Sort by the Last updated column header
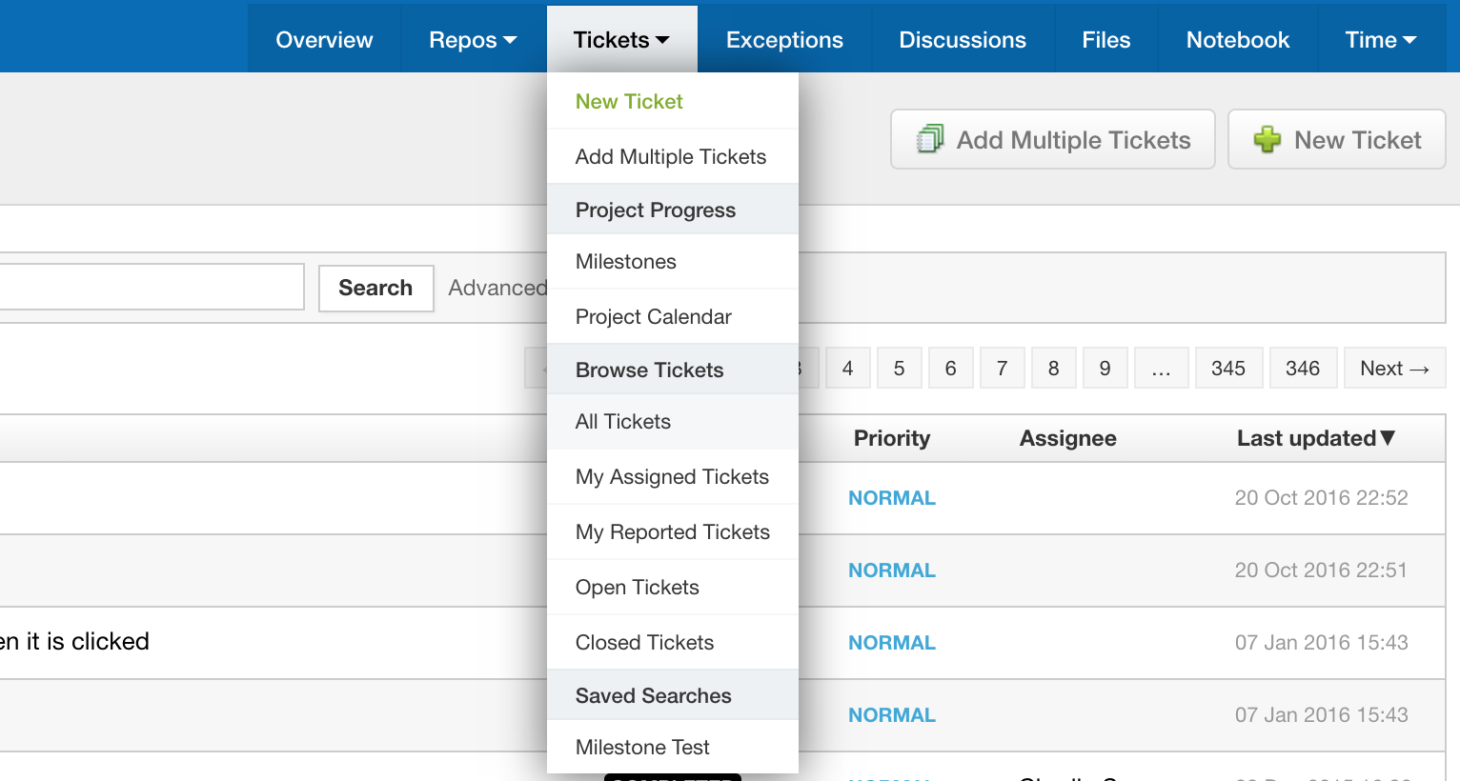The image size is (1460, 781). (1315, 438)
